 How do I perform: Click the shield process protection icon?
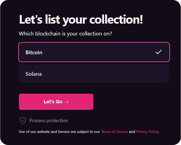[x=23, y=121]
